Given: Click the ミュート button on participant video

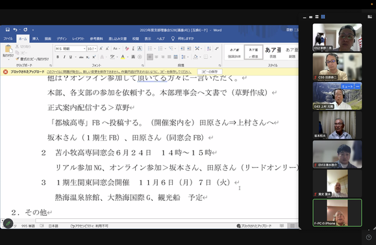Looking at the screenshot, I should click(347, 86).
